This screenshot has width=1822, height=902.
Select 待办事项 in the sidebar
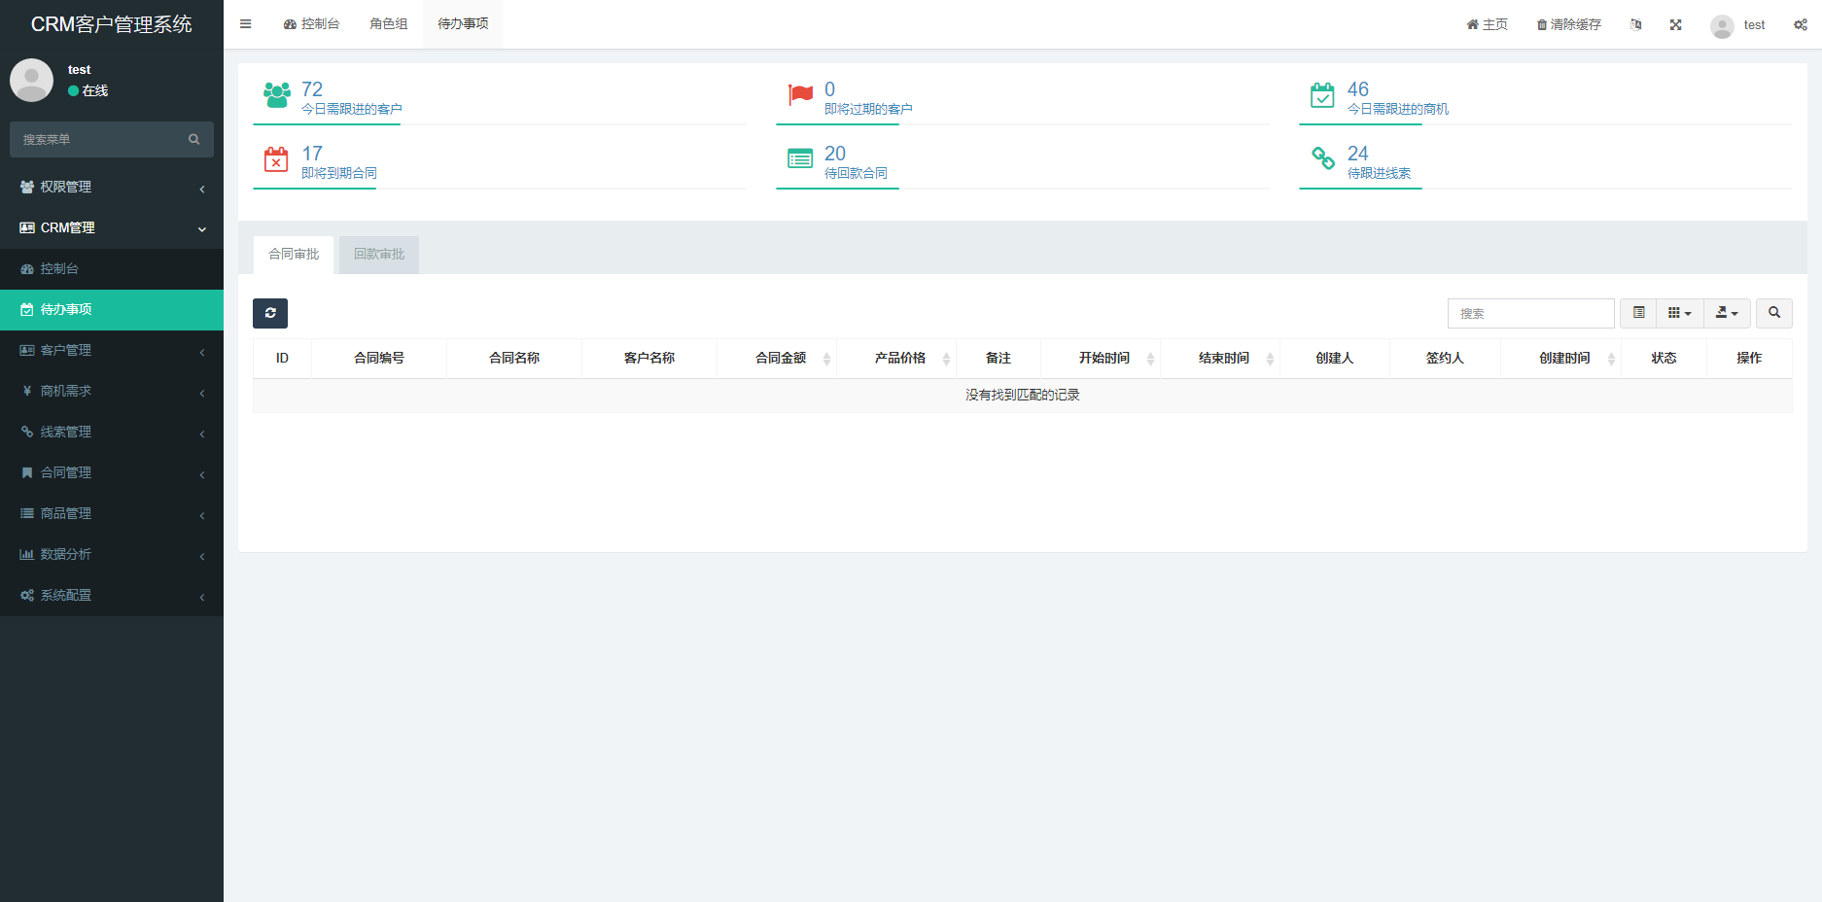pos(112,309)
